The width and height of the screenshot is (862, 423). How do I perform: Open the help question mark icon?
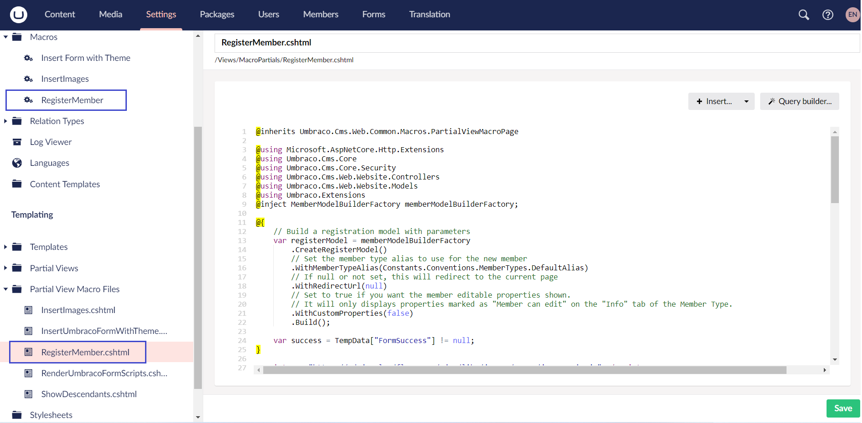coord(827,15)
